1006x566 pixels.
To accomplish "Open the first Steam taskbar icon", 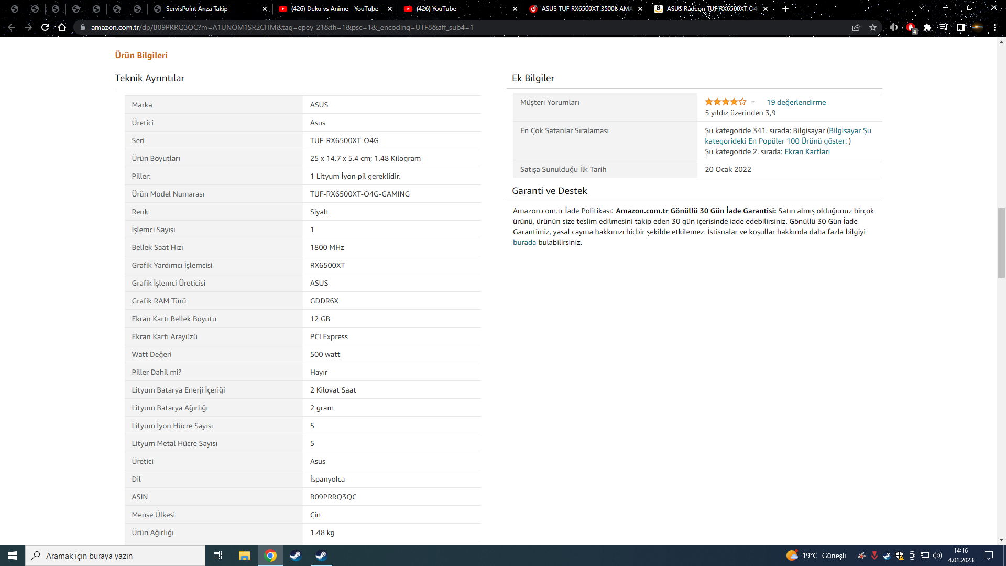I will click(296, 556).
